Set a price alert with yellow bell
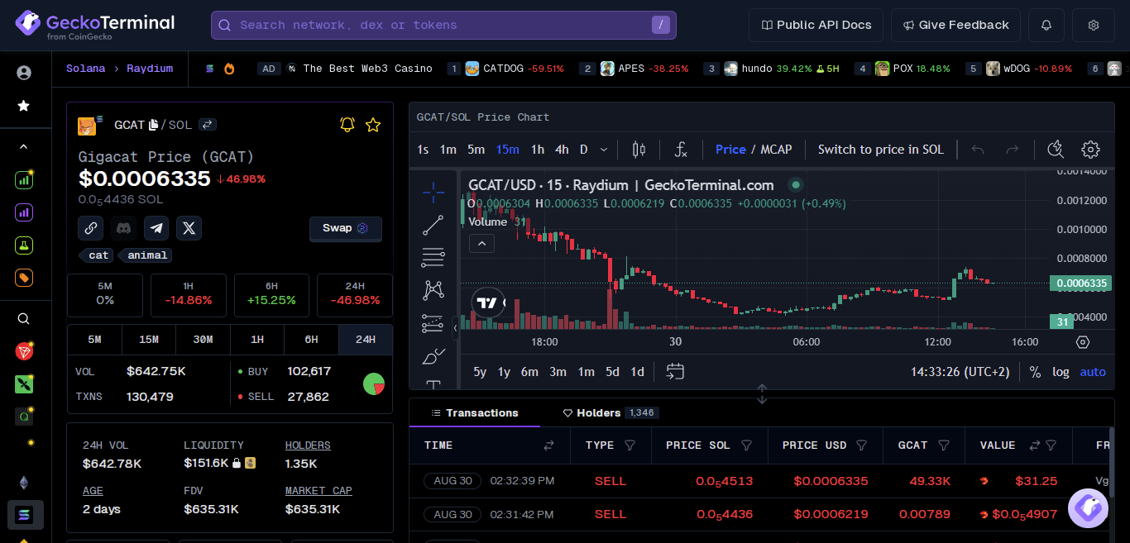Image resolution: width=1130 pixels, height=543 pixels. tap(347, 125)
